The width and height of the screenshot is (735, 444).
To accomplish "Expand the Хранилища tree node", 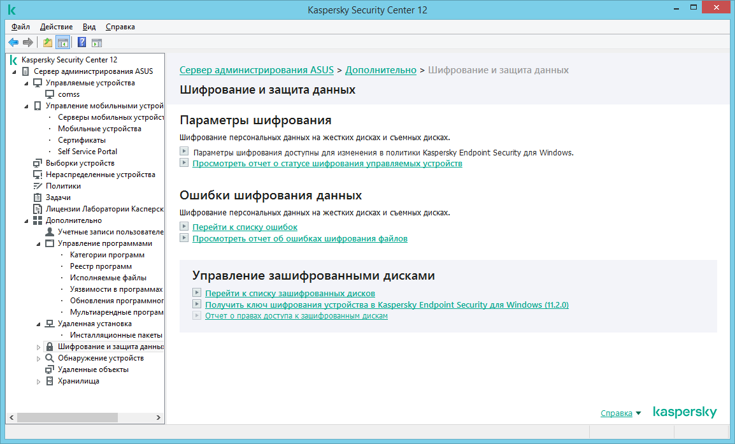I will 38,382.
